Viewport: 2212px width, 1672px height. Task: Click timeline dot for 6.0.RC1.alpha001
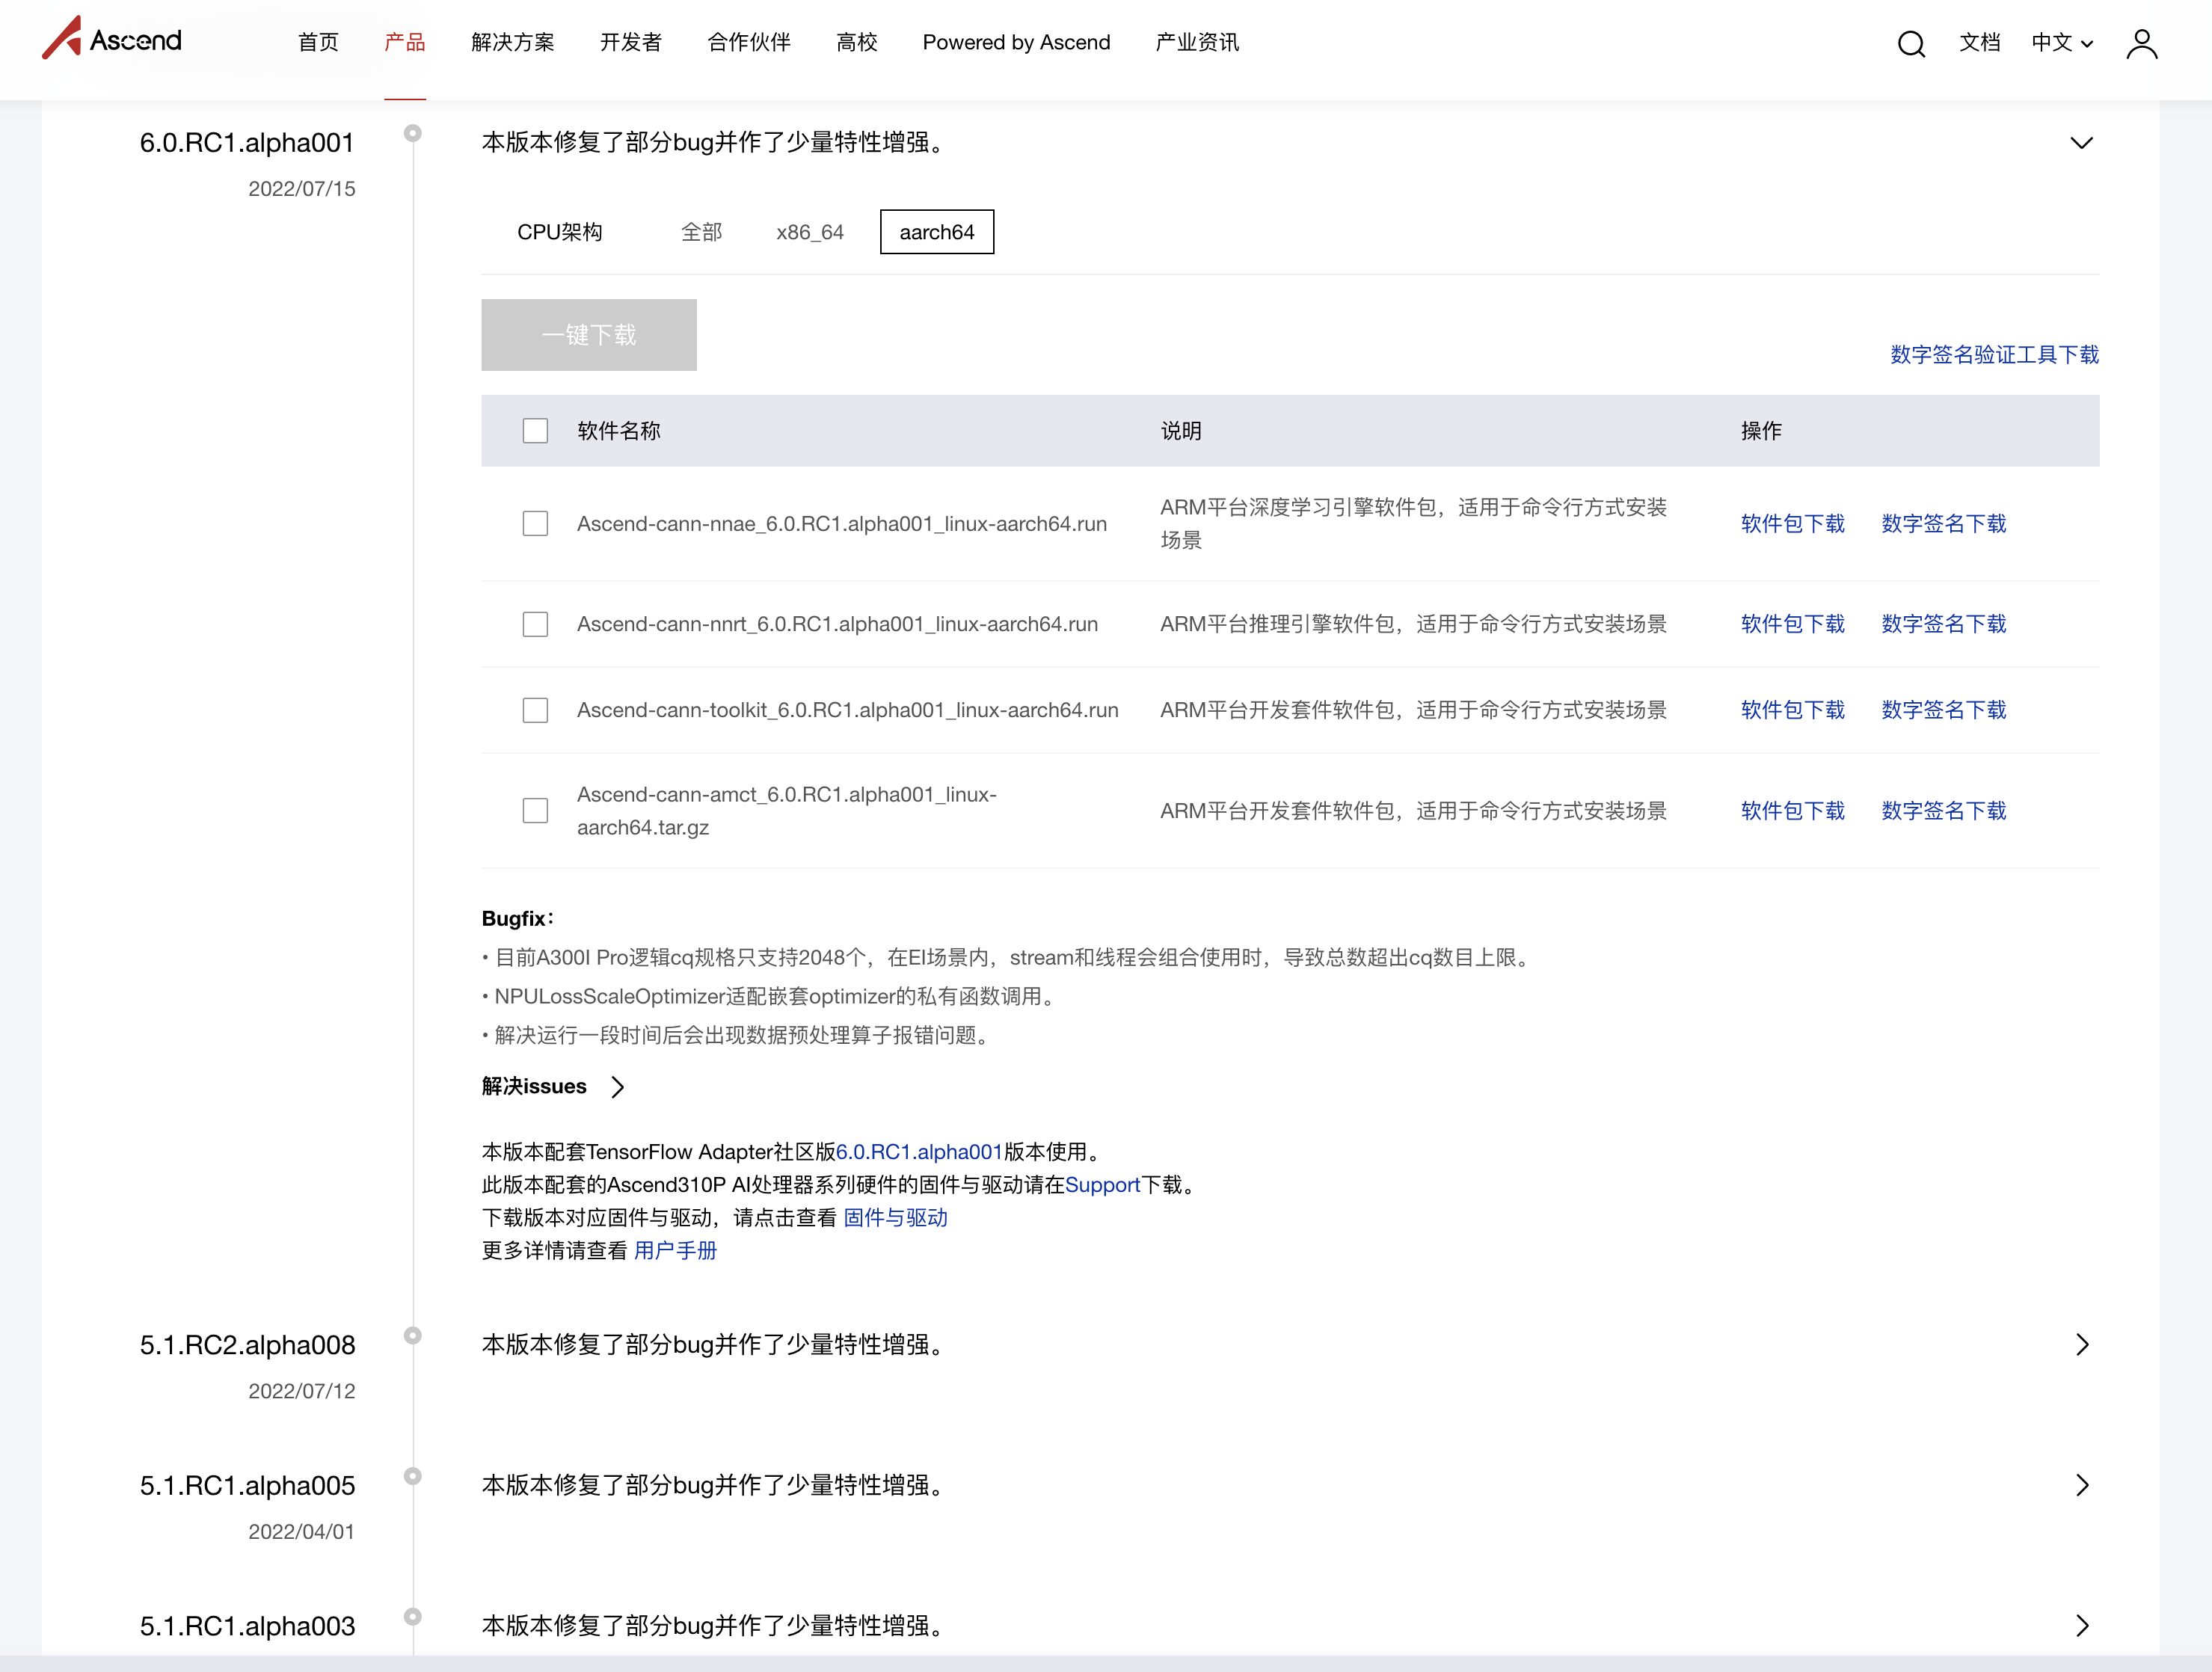click(412, 133)
